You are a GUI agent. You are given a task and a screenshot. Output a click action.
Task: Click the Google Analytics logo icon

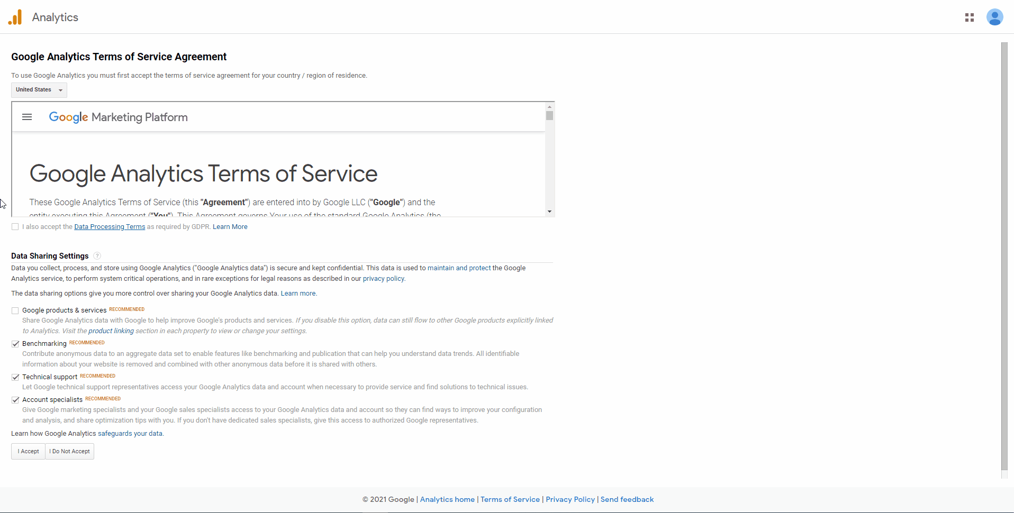[x=15, y=17]
